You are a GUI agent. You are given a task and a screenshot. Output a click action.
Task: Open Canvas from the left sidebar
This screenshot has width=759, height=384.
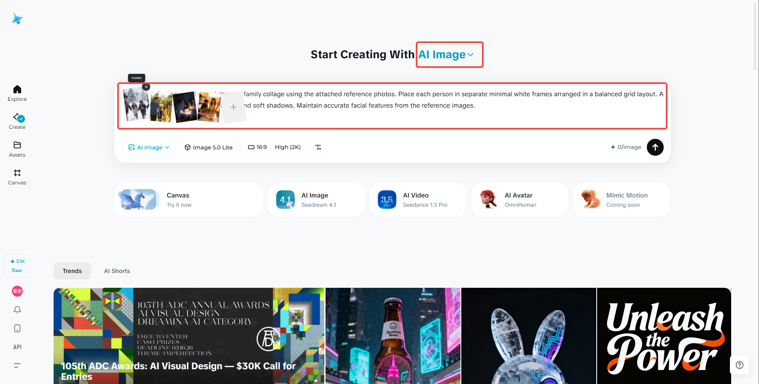tap(17, 176)
